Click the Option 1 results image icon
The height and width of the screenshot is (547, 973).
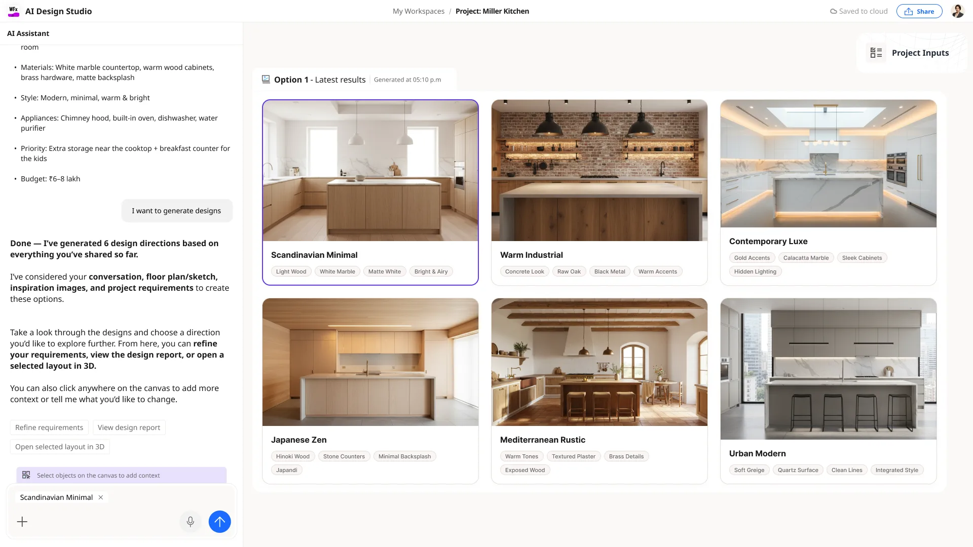tap(266, 79)
